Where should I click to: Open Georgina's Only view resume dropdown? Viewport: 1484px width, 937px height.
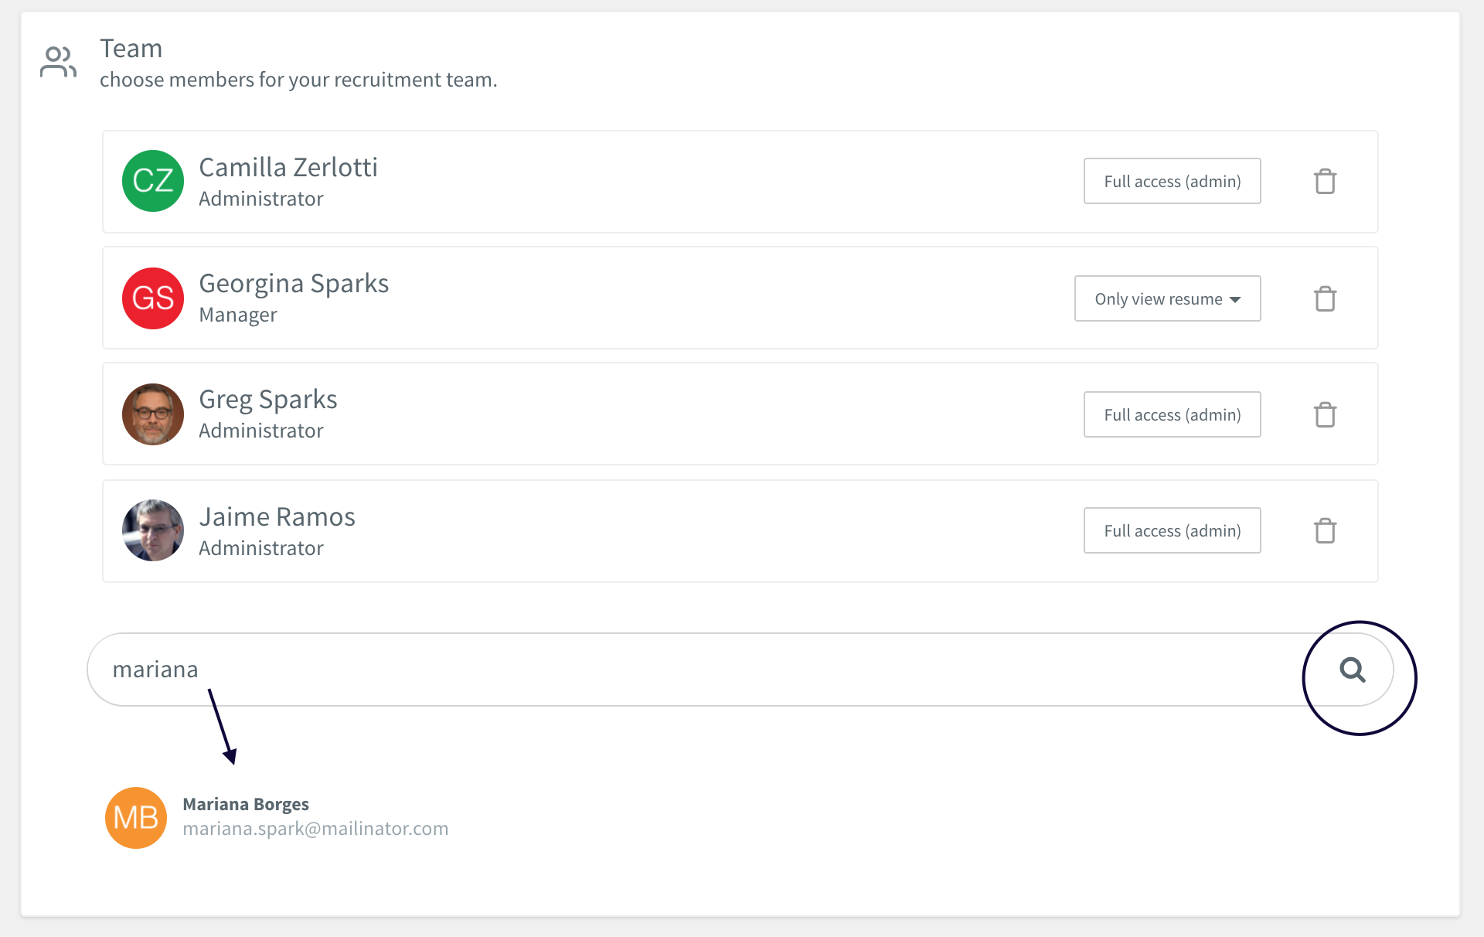[x=1167, y=299]
